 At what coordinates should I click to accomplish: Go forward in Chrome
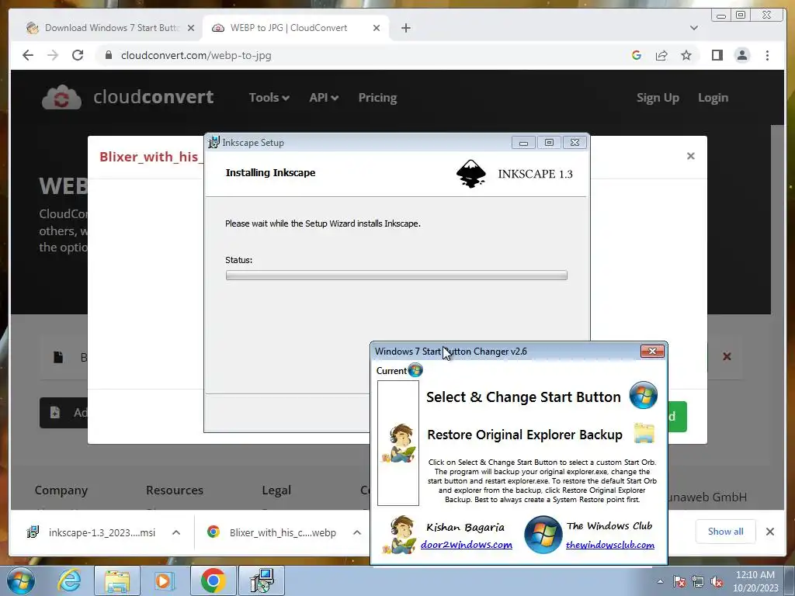pyautogui.click(x=53, y=55)
